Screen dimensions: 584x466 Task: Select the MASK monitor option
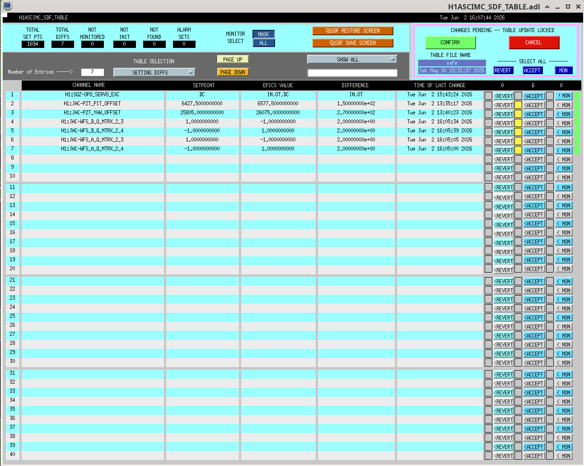264,34
